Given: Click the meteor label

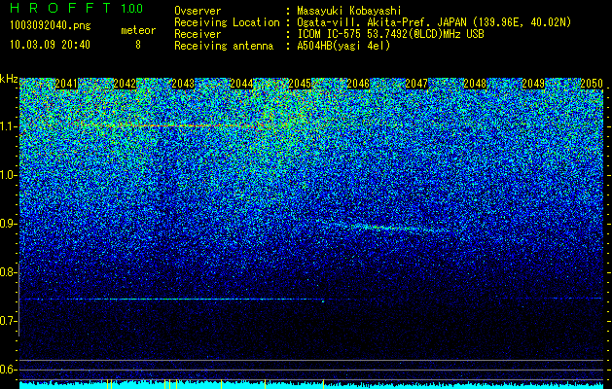Looking at the screenshot, I should pos(138,30).
